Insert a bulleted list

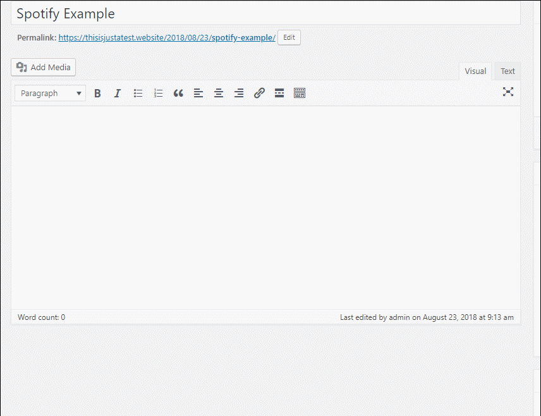tap(138, 93)
